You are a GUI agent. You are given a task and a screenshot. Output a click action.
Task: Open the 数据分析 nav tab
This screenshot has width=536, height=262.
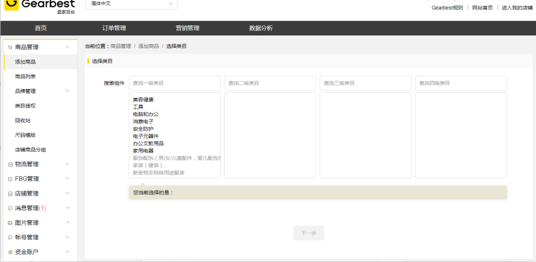click(261, 28)
